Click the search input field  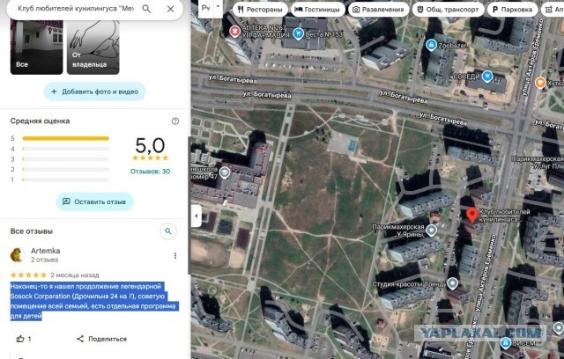tap(76, 9)
